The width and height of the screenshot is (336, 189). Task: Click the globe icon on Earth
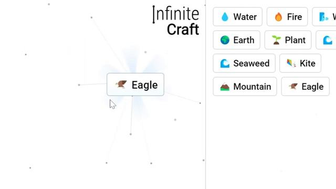point(225,40)
